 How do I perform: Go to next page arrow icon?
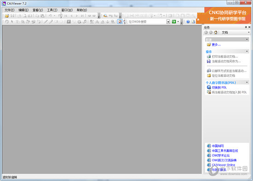point(77,16)
